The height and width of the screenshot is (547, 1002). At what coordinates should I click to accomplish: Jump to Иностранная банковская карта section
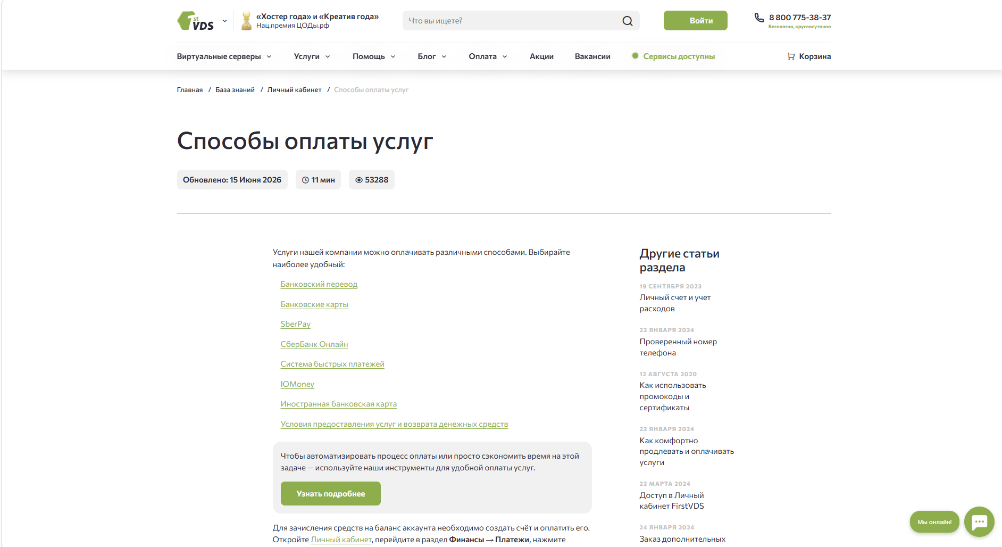click(x=339, y=404)
